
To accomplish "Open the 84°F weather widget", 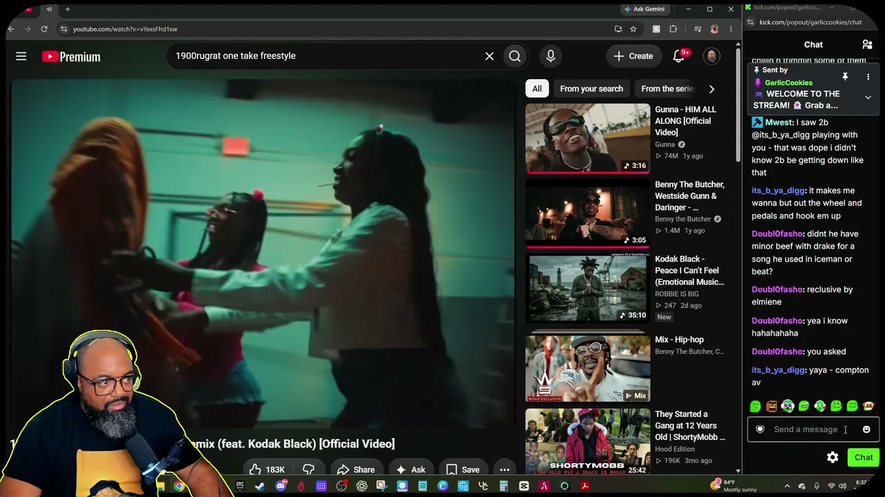I will click(734, 486).
